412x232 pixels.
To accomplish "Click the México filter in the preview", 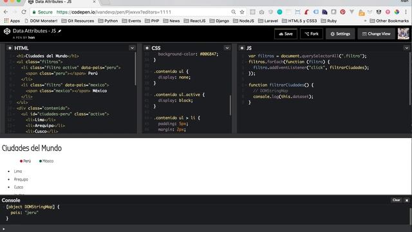I will pyautogui.click(x=46, y=161).
